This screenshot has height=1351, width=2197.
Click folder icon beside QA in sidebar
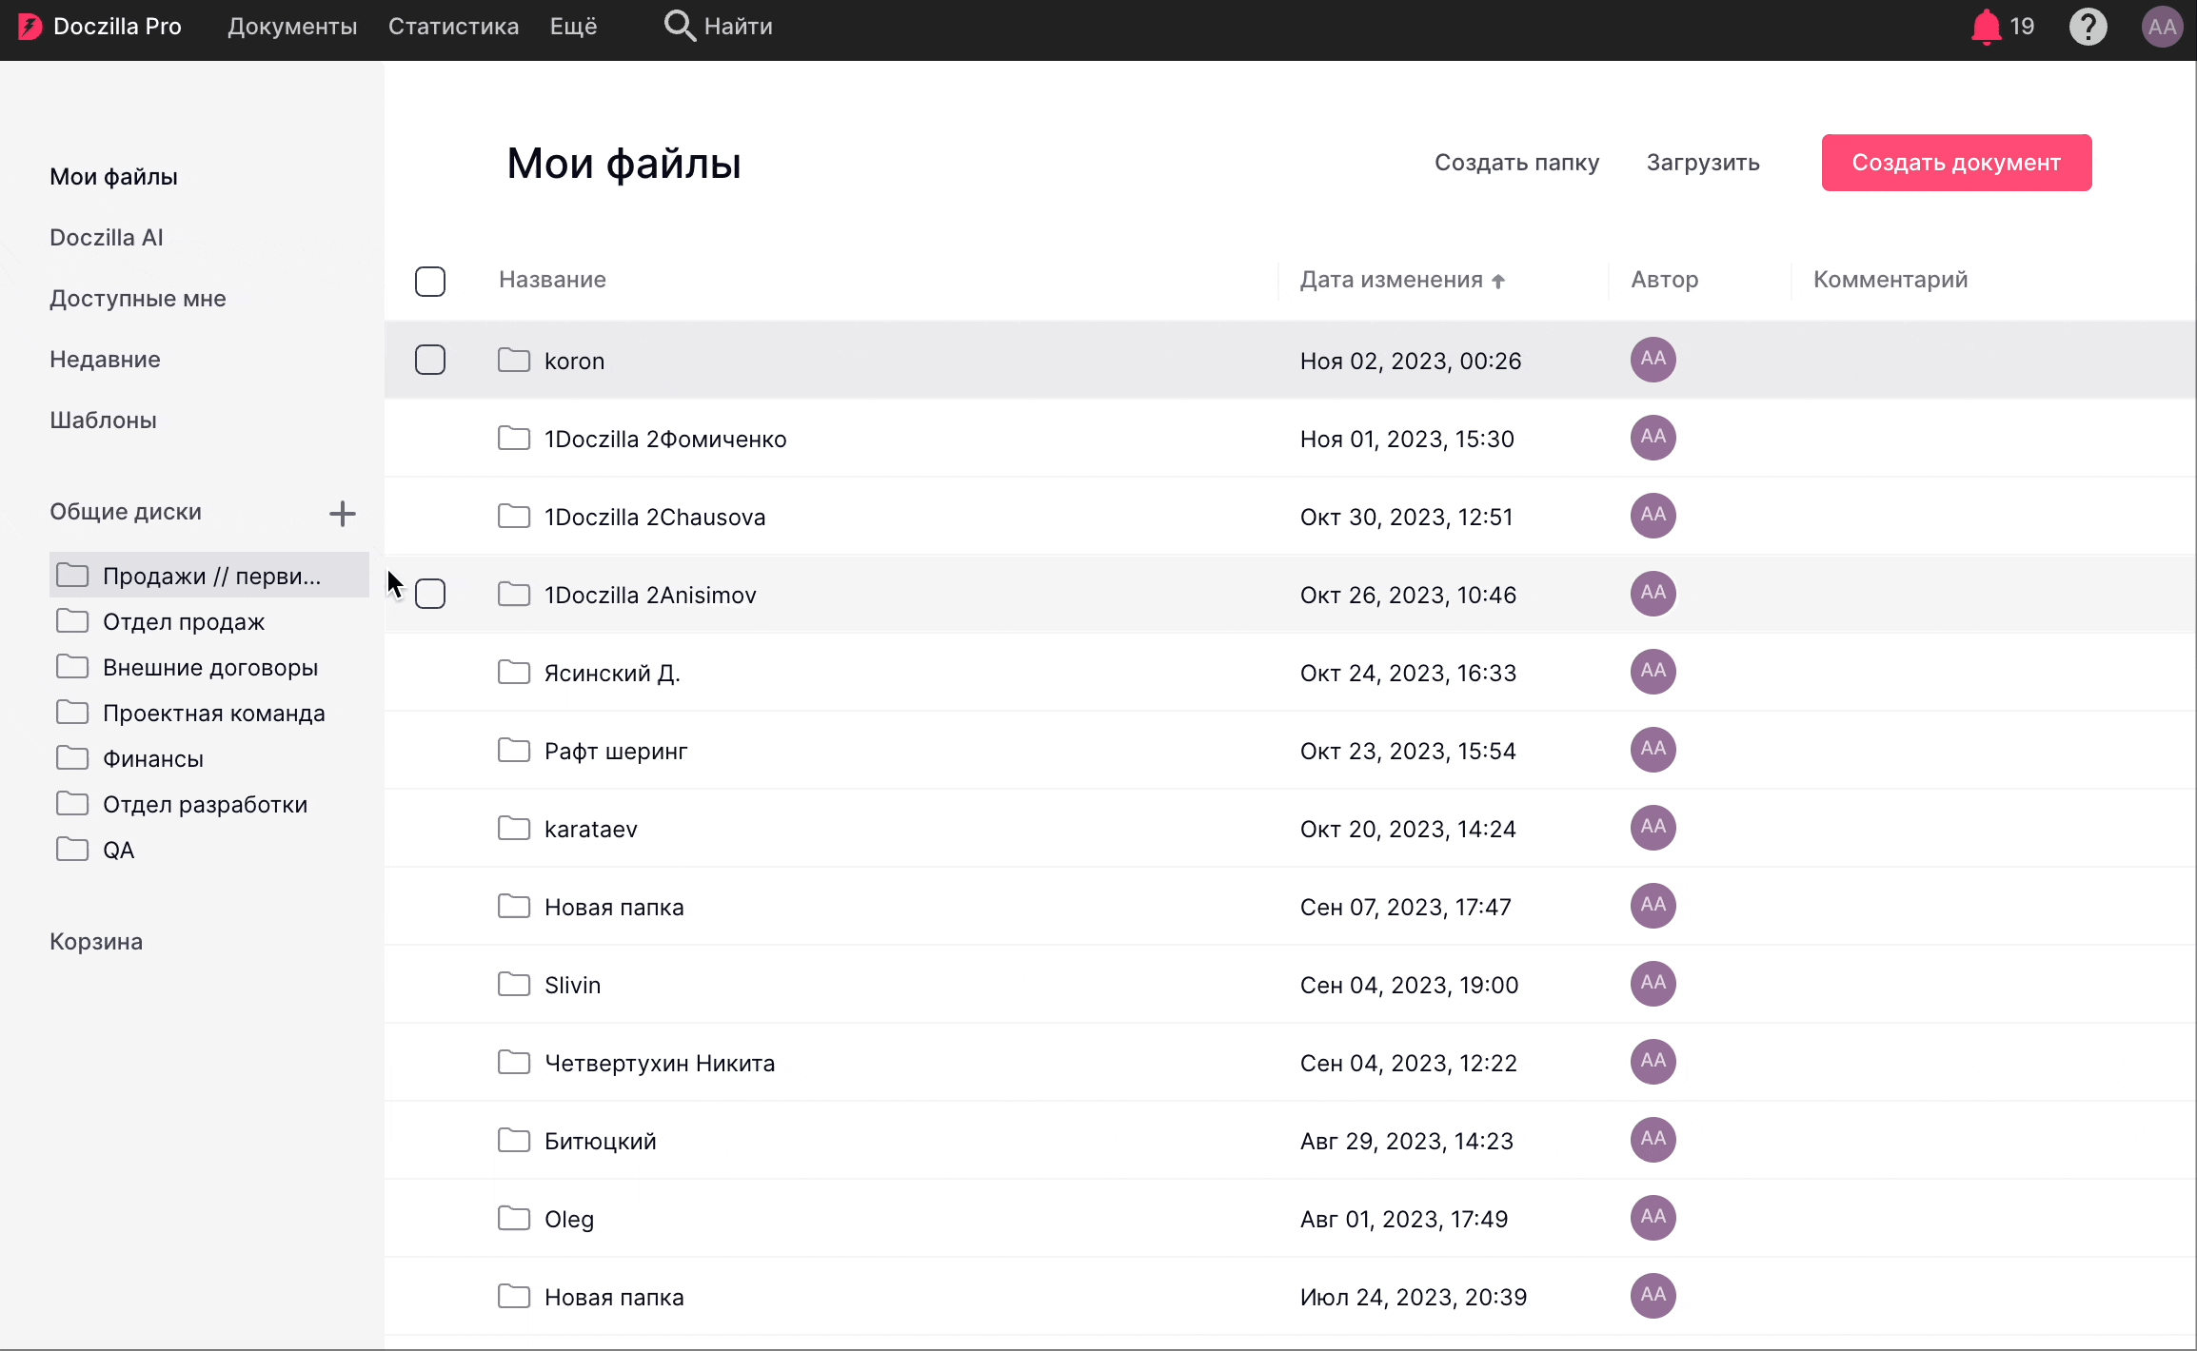click(x=72, y=849)
